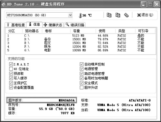Screen dimensions: 161x122
Task: Click the 电影 volume label
Action: 47,50
